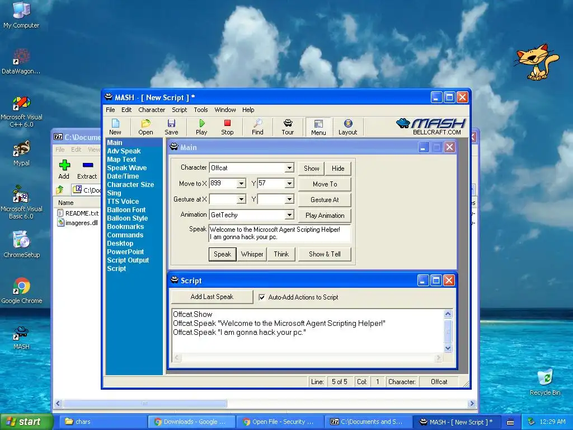
Task: Click the Move To button
Action: pyautogui.click(x=325, y=184)
